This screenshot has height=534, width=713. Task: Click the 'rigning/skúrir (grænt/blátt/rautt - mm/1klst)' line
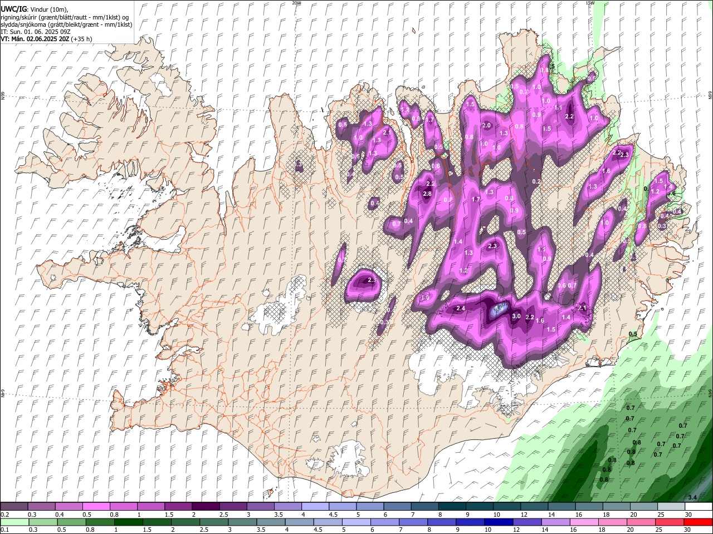pos(65,17)
